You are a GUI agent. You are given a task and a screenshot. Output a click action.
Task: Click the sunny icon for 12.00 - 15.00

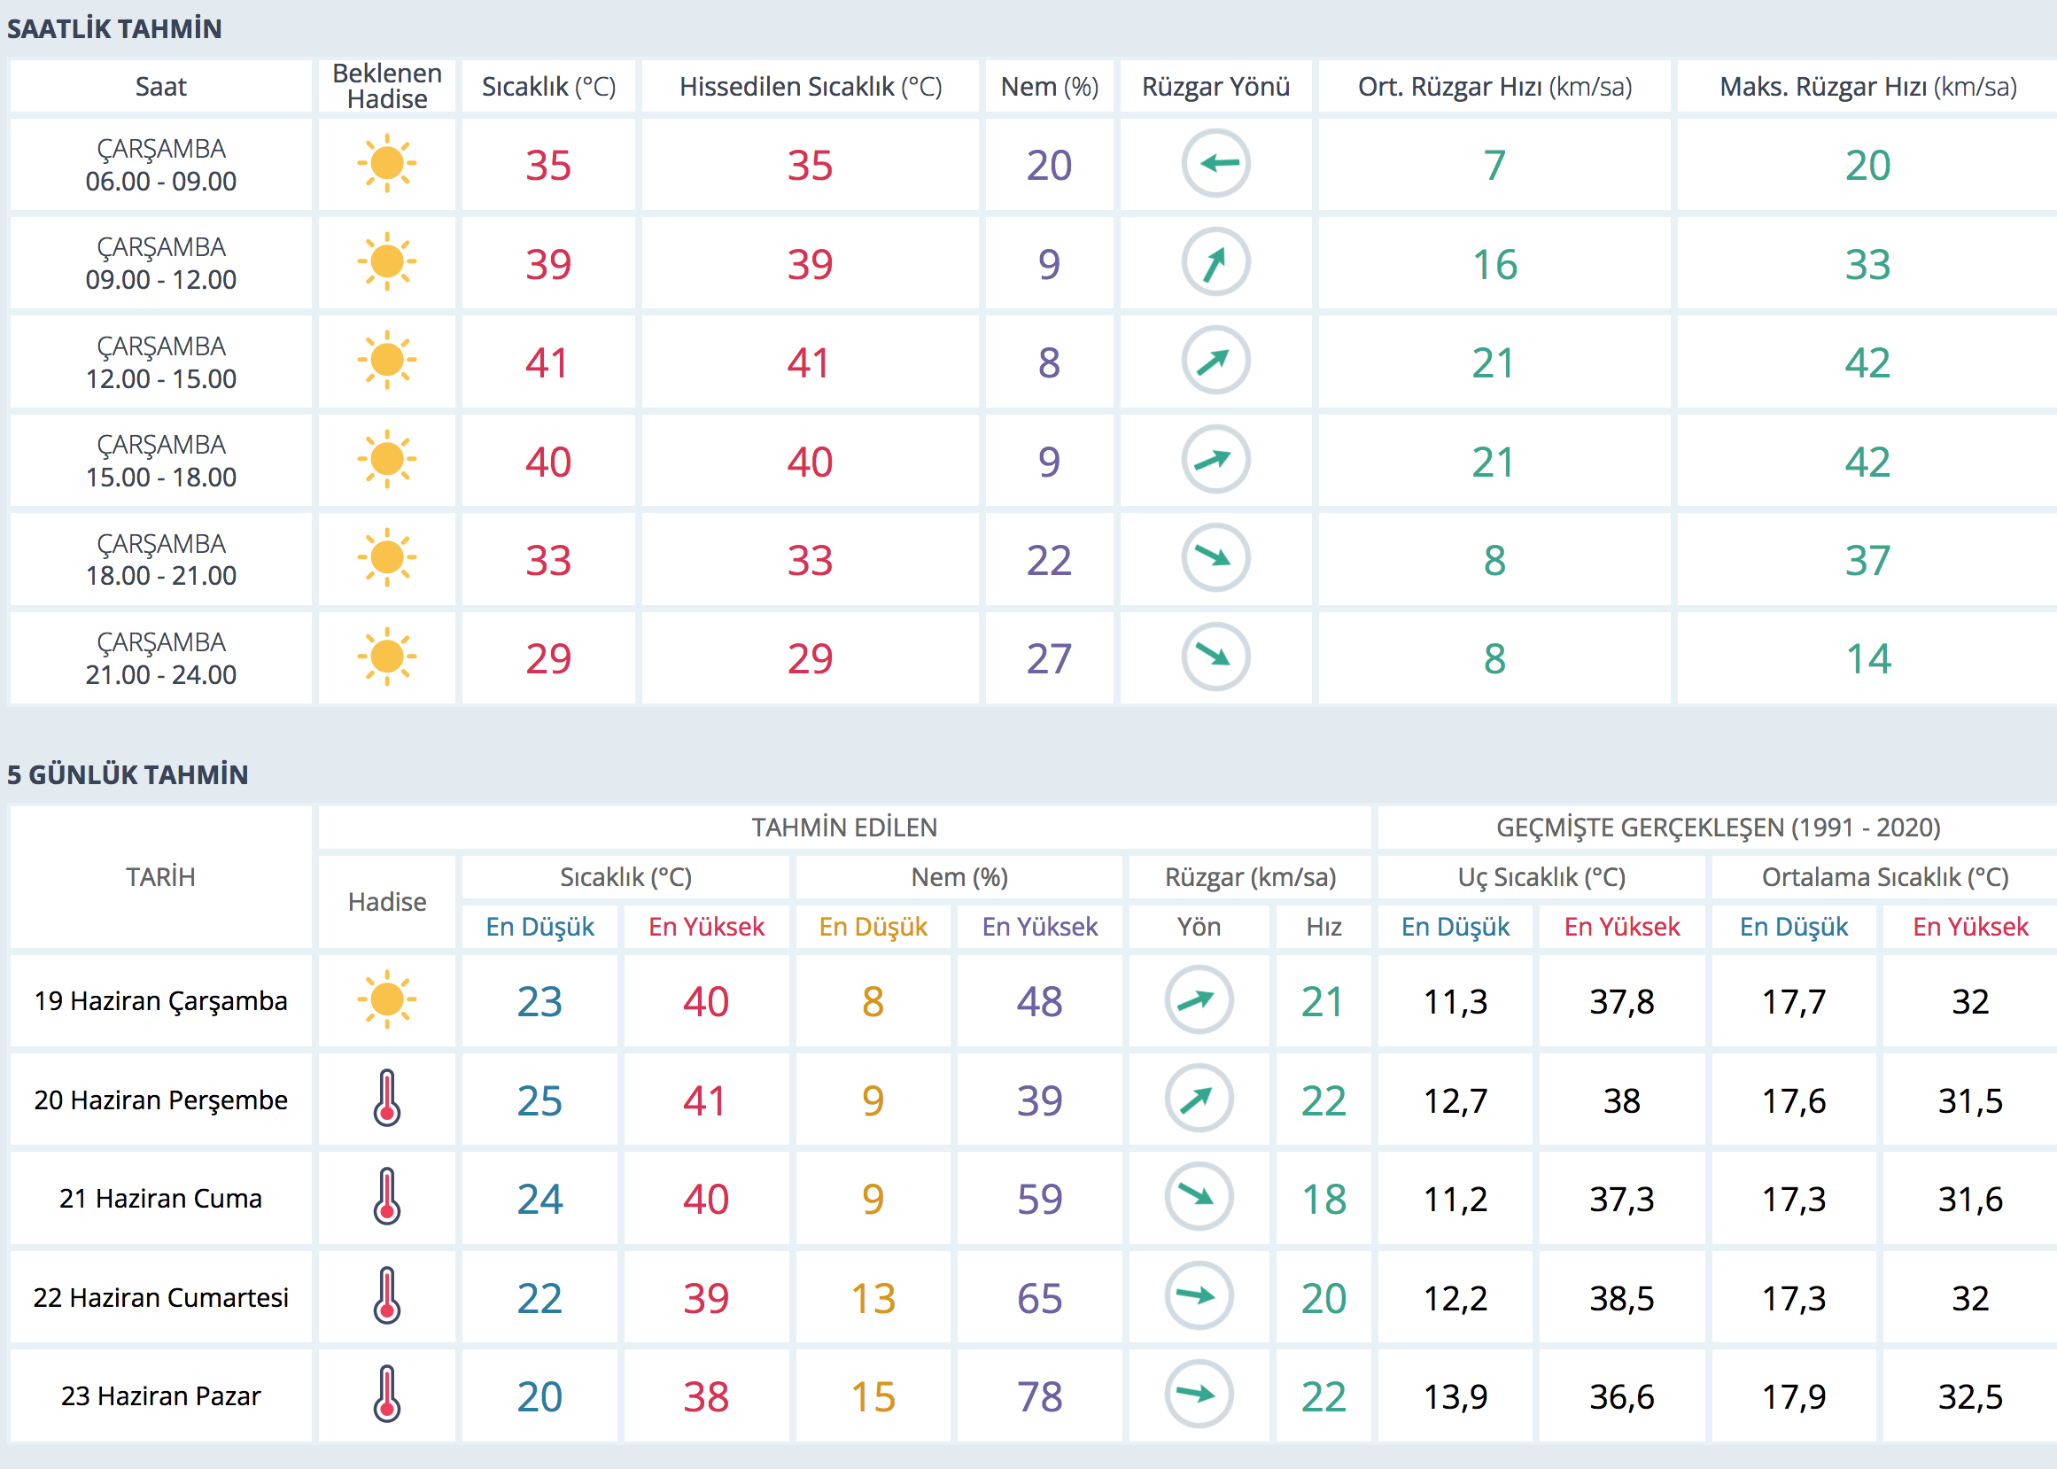click(x=387, y=361)
